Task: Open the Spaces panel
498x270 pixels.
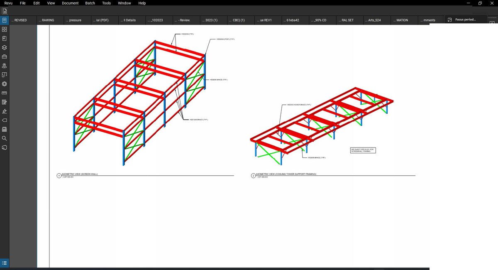Action: click(x=5, y=74)
